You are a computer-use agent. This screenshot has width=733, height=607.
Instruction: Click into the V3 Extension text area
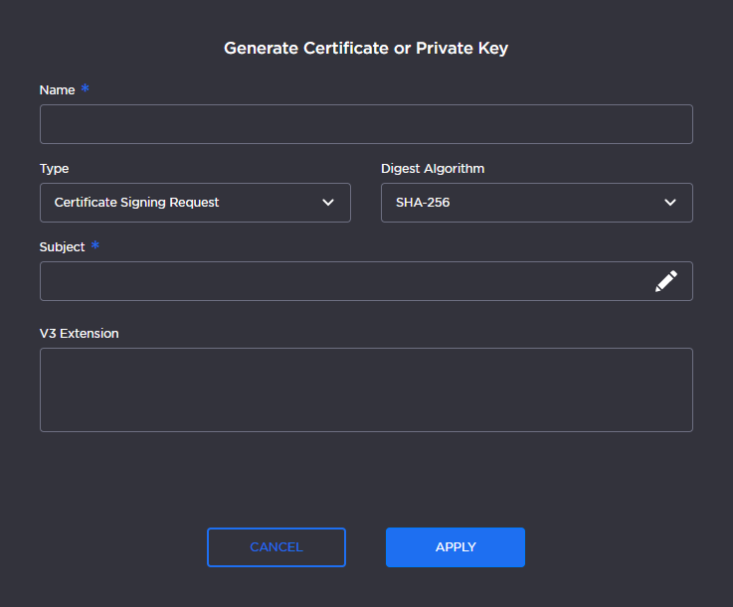[x=366, y=389]
